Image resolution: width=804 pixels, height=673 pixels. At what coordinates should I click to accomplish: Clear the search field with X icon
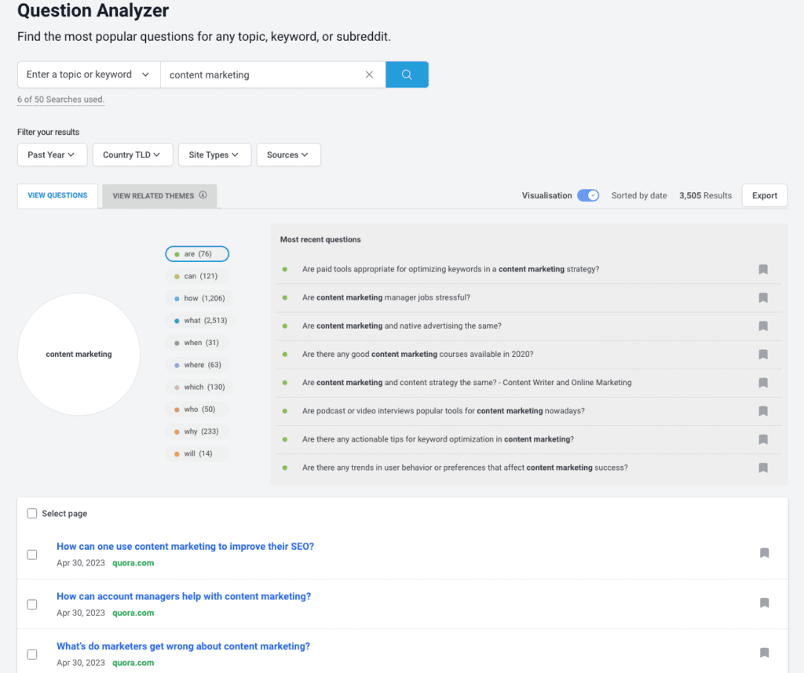click(369, 75)
